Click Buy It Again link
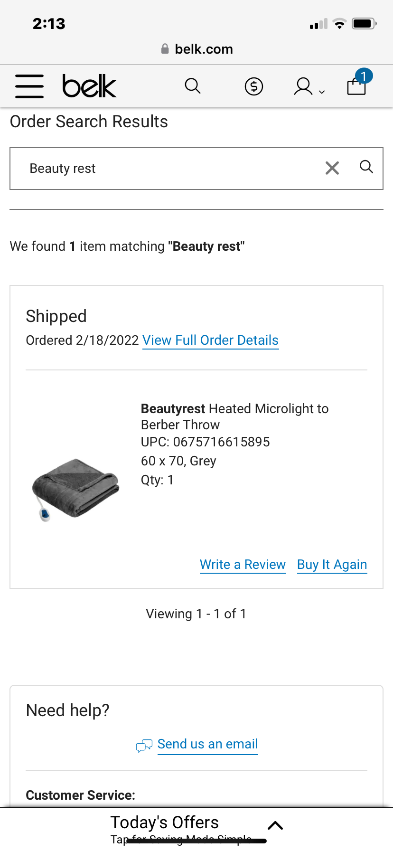The width and height of the screenshot is (393, 851). point(332,565)
